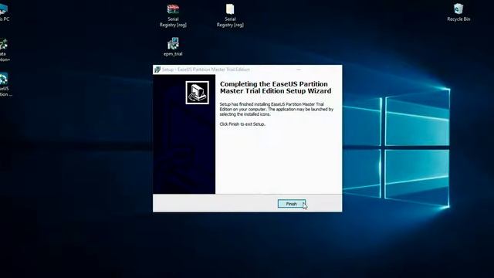Click the 'Setup - EaseUS Partition Master' title text
Image resolution: width=494 pixels, height=278 pixels.
(x=206, y=69)
